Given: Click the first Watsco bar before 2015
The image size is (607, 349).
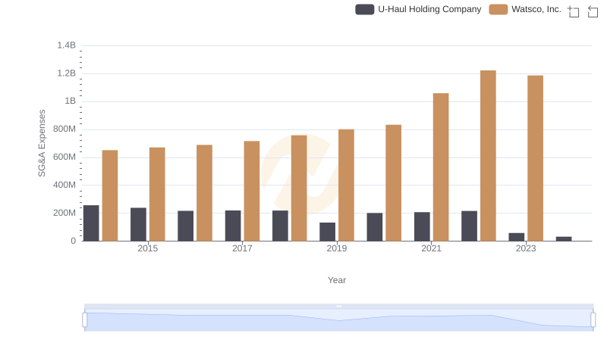Looking at the screenshot, I should click(110, 196).
